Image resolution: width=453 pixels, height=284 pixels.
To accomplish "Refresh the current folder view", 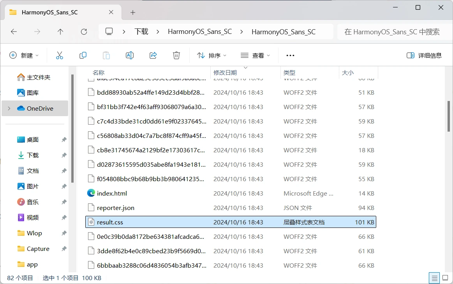I will tap(84, 32).
